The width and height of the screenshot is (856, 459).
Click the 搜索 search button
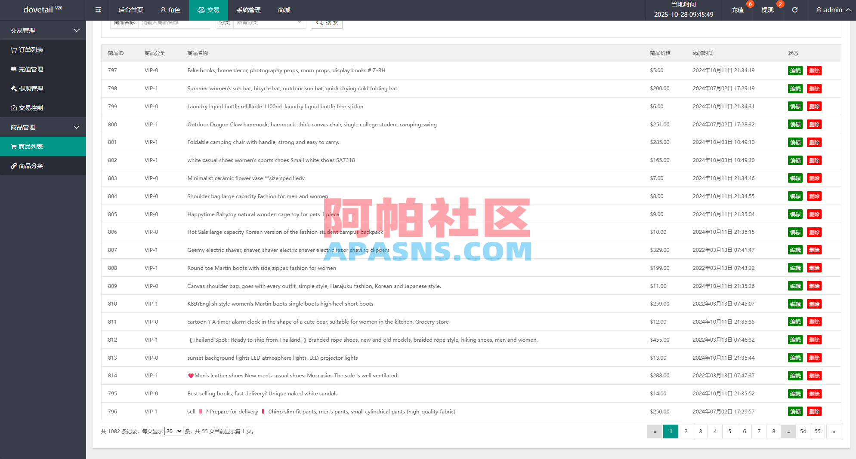point(327,23)
